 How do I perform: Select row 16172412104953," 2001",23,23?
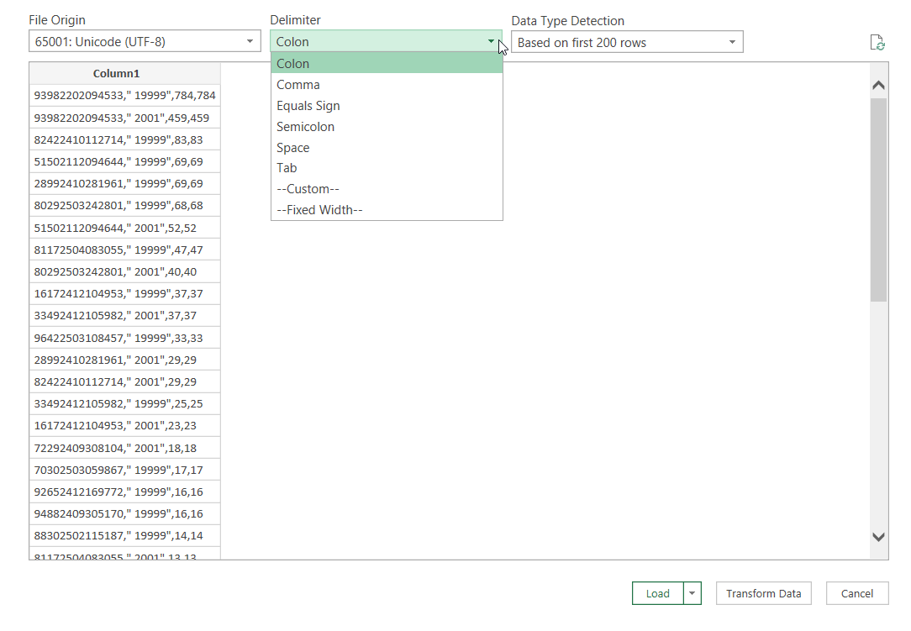124,426
